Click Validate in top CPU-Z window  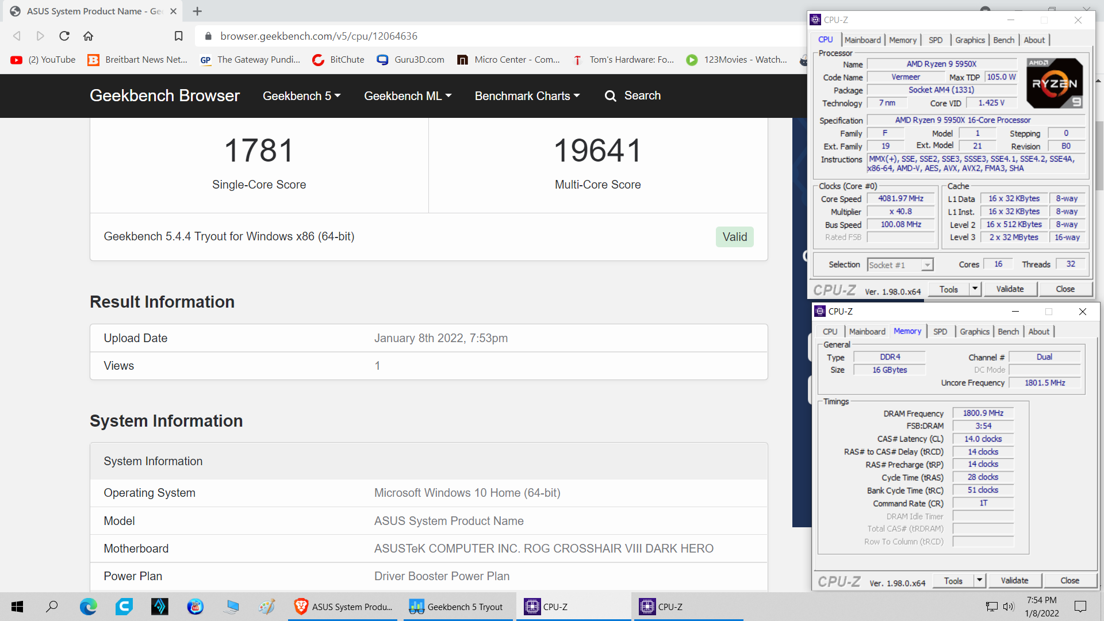tap(1010, 289)
